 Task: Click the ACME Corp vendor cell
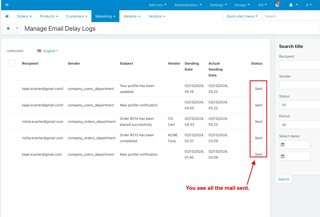click(173, 138)
